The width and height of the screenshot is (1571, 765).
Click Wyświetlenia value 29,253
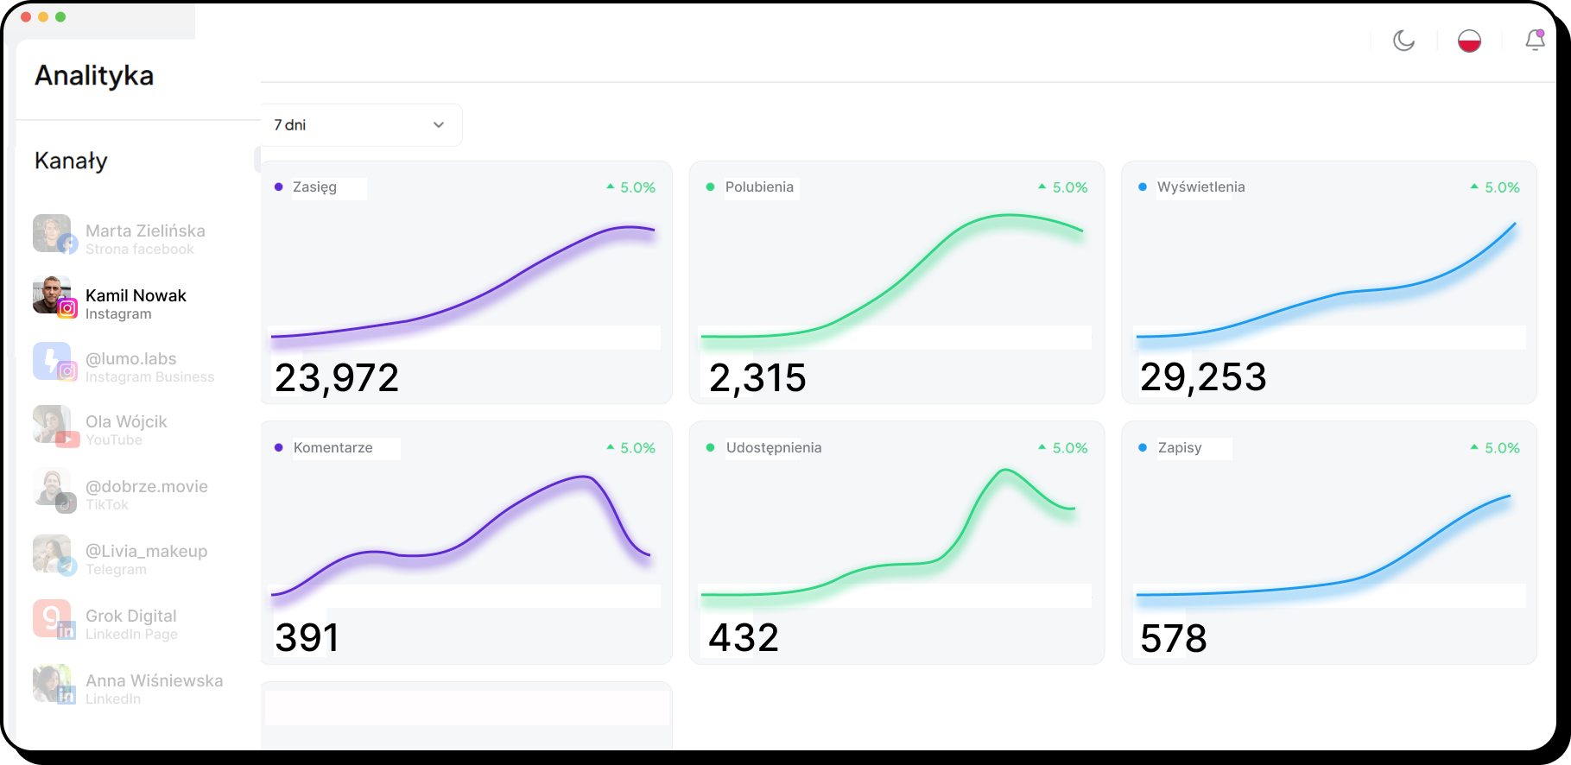pos(1203,377)
